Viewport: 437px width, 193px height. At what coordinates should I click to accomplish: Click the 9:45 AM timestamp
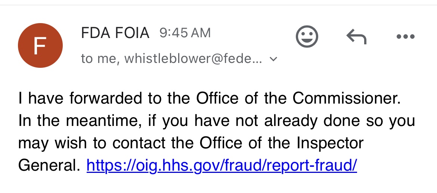coord(185,33)
